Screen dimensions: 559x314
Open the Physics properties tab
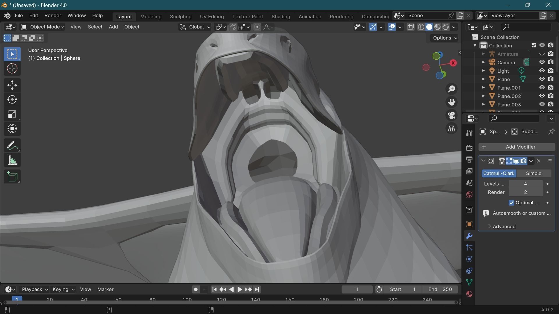pyautogui.click(x=469, y=259)
